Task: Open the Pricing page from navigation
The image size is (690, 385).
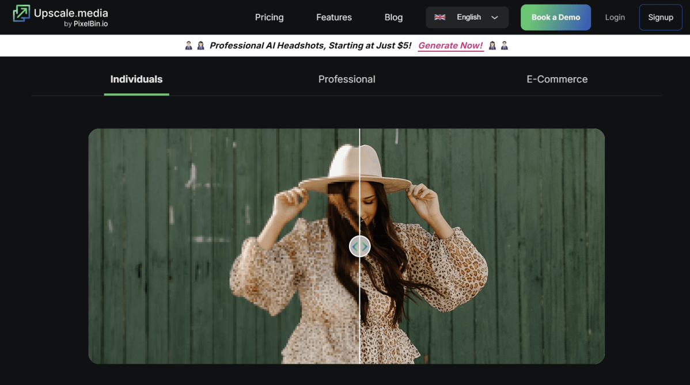Action: tap(269, 17)
